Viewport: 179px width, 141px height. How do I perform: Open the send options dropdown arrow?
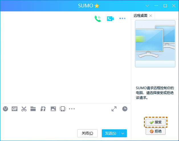pos(123,133)
